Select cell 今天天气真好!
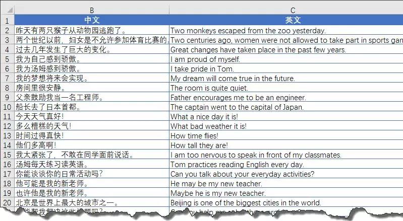The image size is (403, 221). (x=92, y=116)
